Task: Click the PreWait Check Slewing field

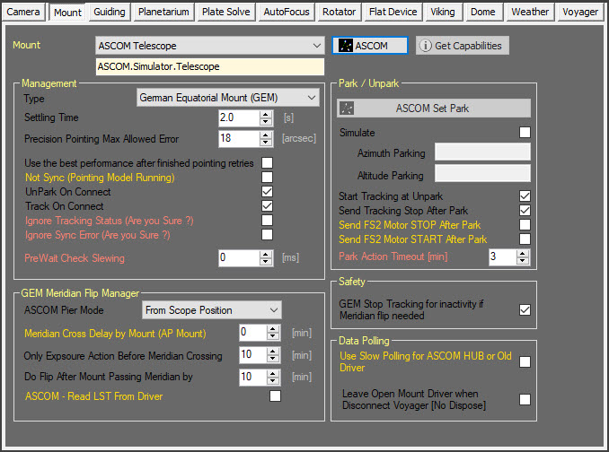Action: tap(239, 257)
